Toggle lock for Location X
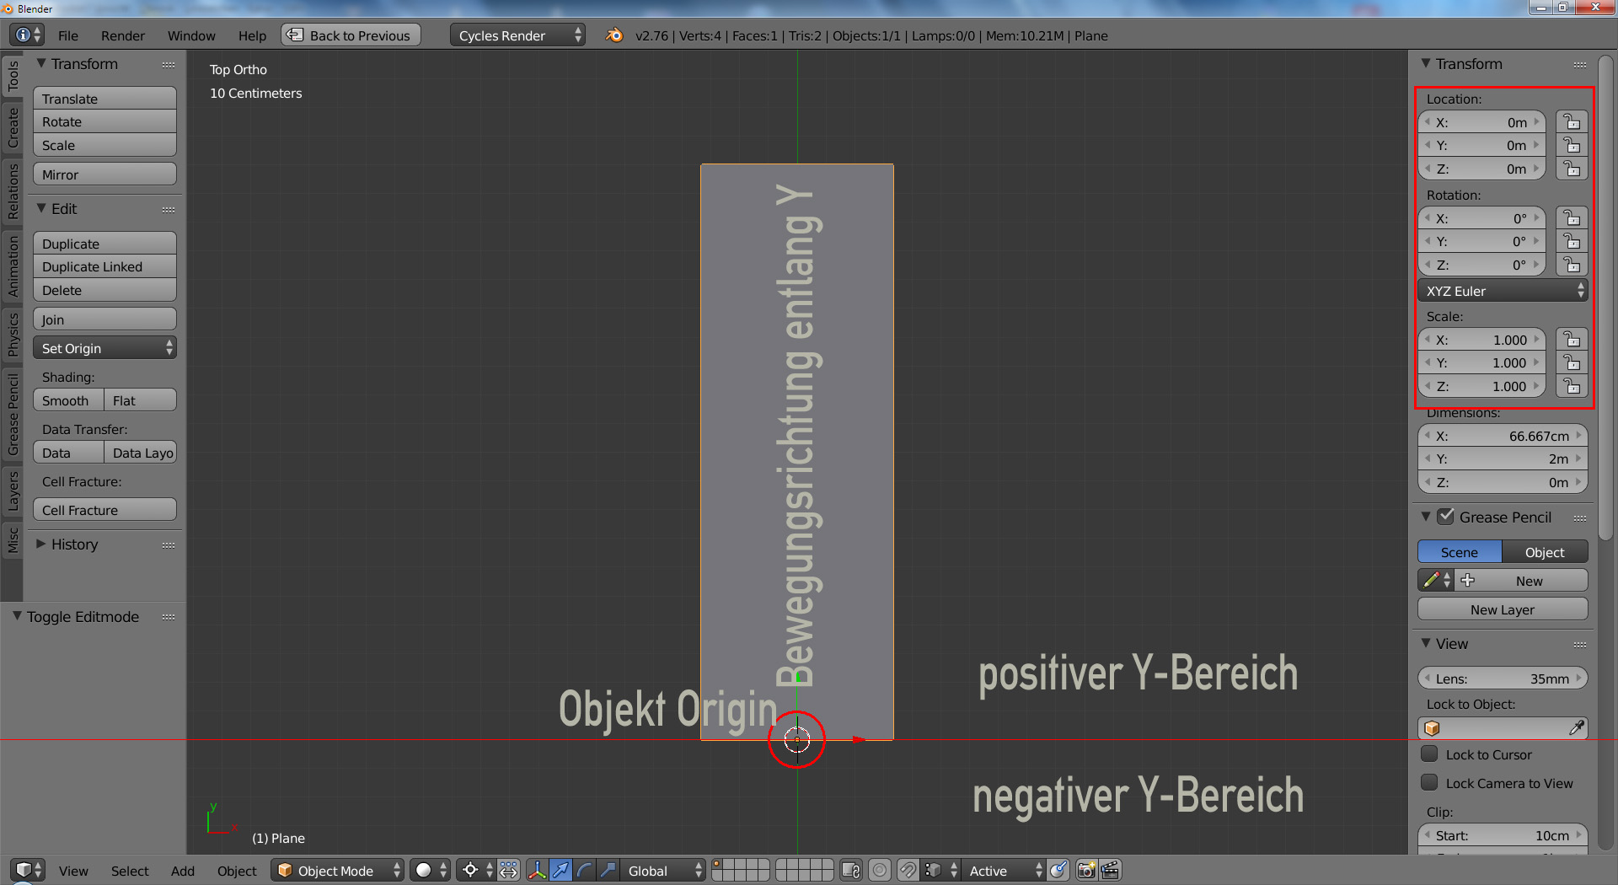Screen dimensions: 1618x885 (x=1572, y=122)
